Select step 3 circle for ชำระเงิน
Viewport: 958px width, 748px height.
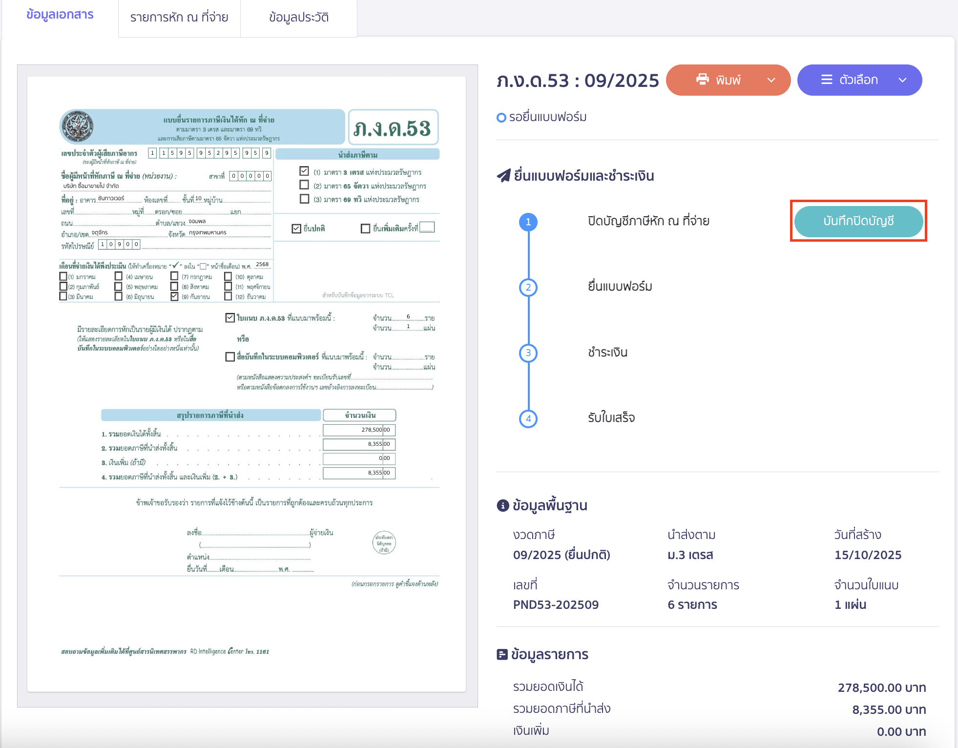tap(528, 353)
